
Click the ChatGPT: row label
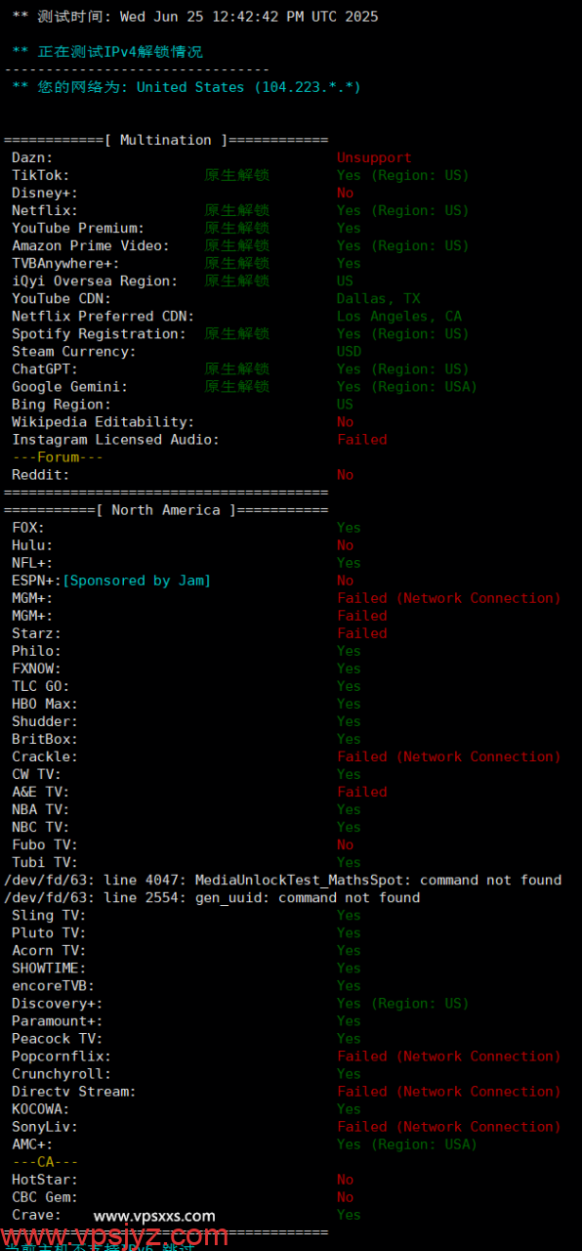click(45, 368)
